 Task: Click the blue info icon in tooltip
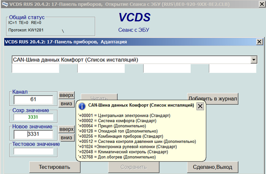pos(82,106)
